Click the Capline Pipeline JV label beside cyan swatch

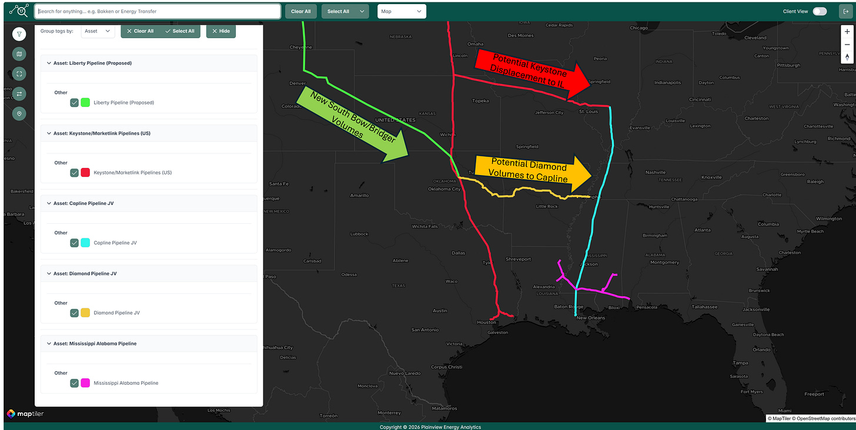pyautogui.click(x=115, y=243)
